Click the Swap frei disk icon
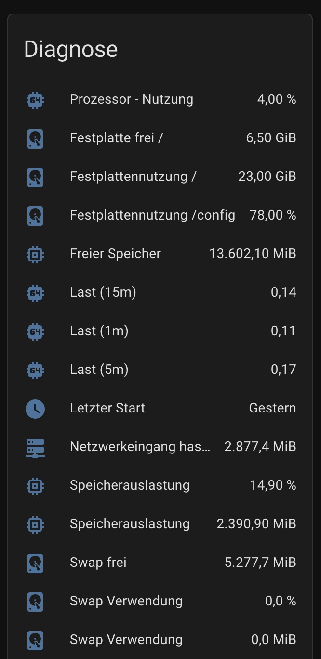This screenshot has height=659, width=321. coord(35,563)
